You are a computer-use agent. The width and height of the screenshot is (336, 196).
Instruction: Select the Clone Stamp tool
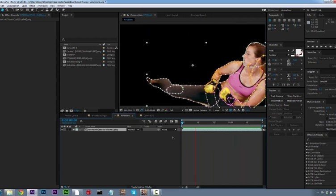click(x=47, y=10)
